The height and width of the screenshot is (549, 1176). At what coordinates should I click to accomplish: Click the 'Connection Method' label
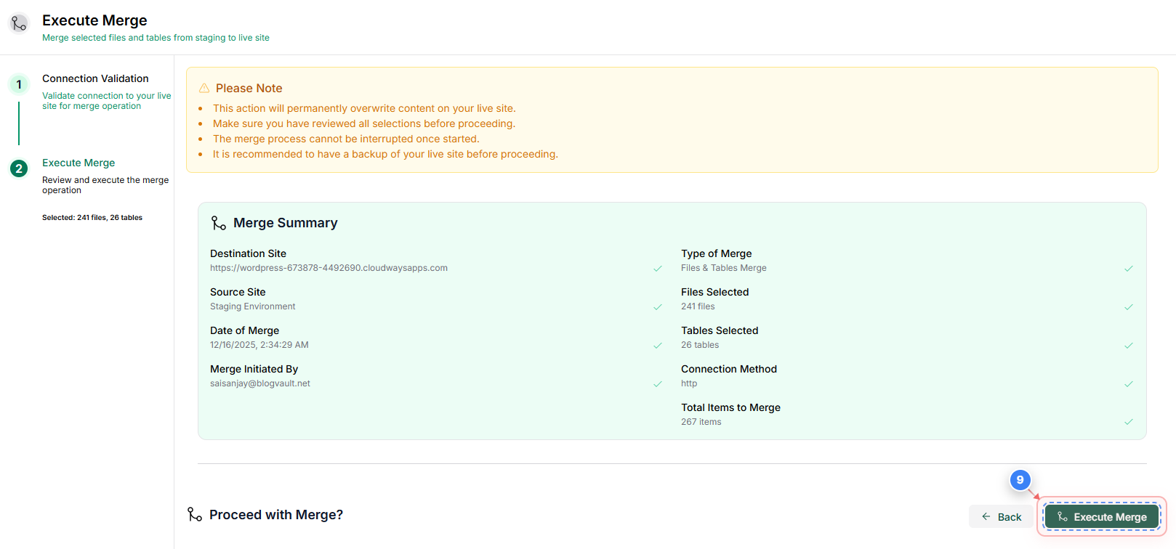point(729,369)
